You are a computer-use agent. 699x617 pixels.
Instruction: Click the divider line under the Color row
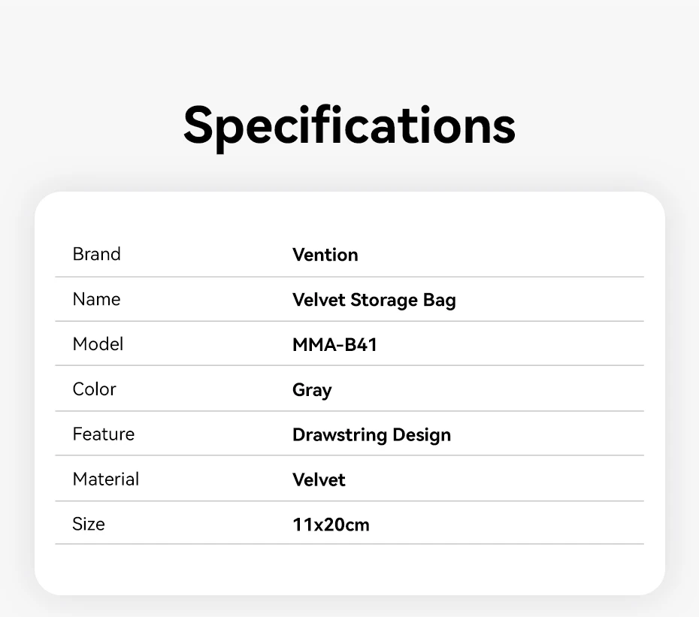click(x=349, y=411)
